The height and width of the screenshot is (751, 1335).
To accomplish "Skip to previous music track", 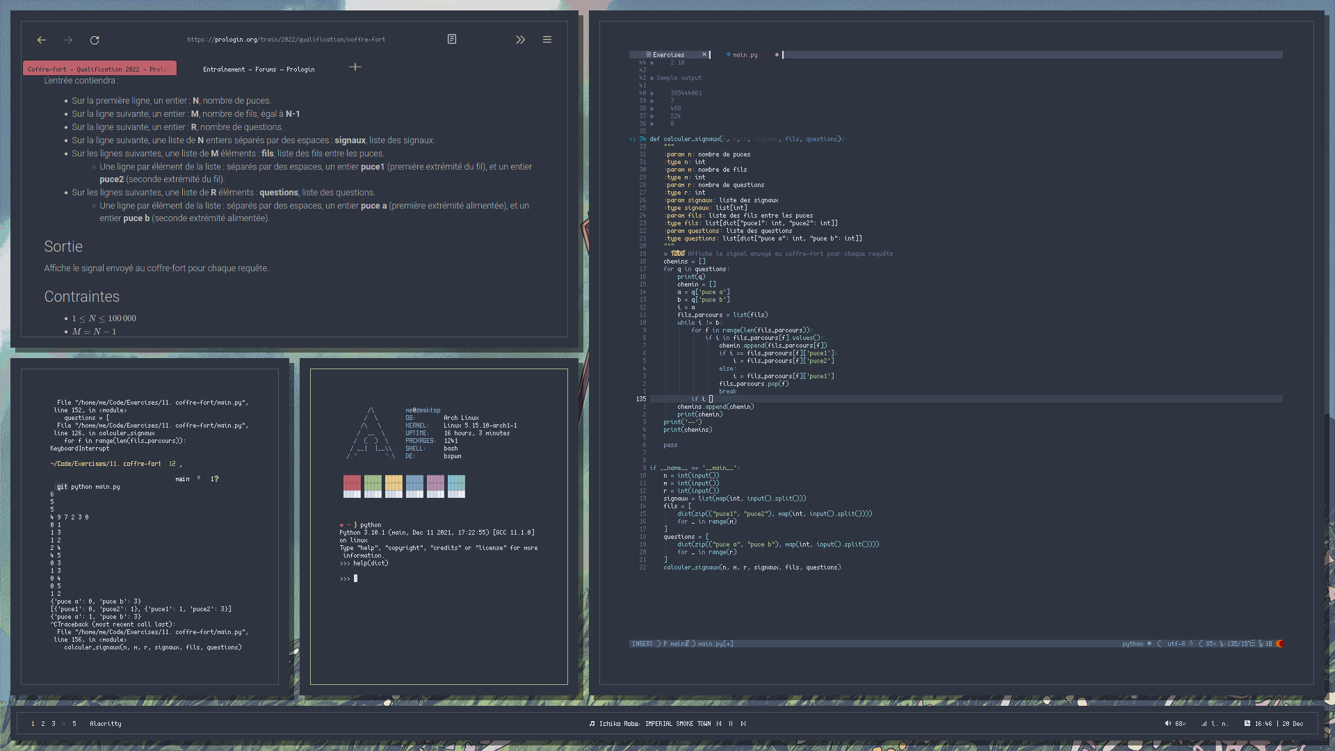I will 719,724.
